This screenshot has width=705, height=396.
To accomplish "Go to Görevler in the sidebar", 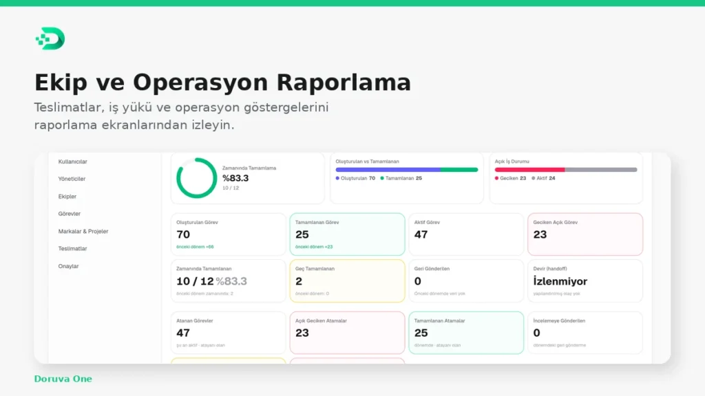I will (x=70, y=214).
